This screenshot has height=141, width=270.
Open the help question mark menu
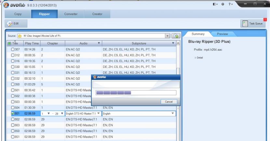coord(231,4)
